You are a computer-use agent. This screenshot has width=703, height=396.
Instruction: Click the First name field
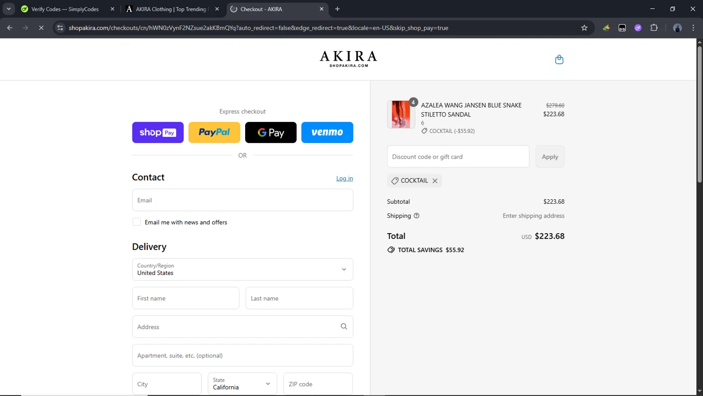[186, 298]
